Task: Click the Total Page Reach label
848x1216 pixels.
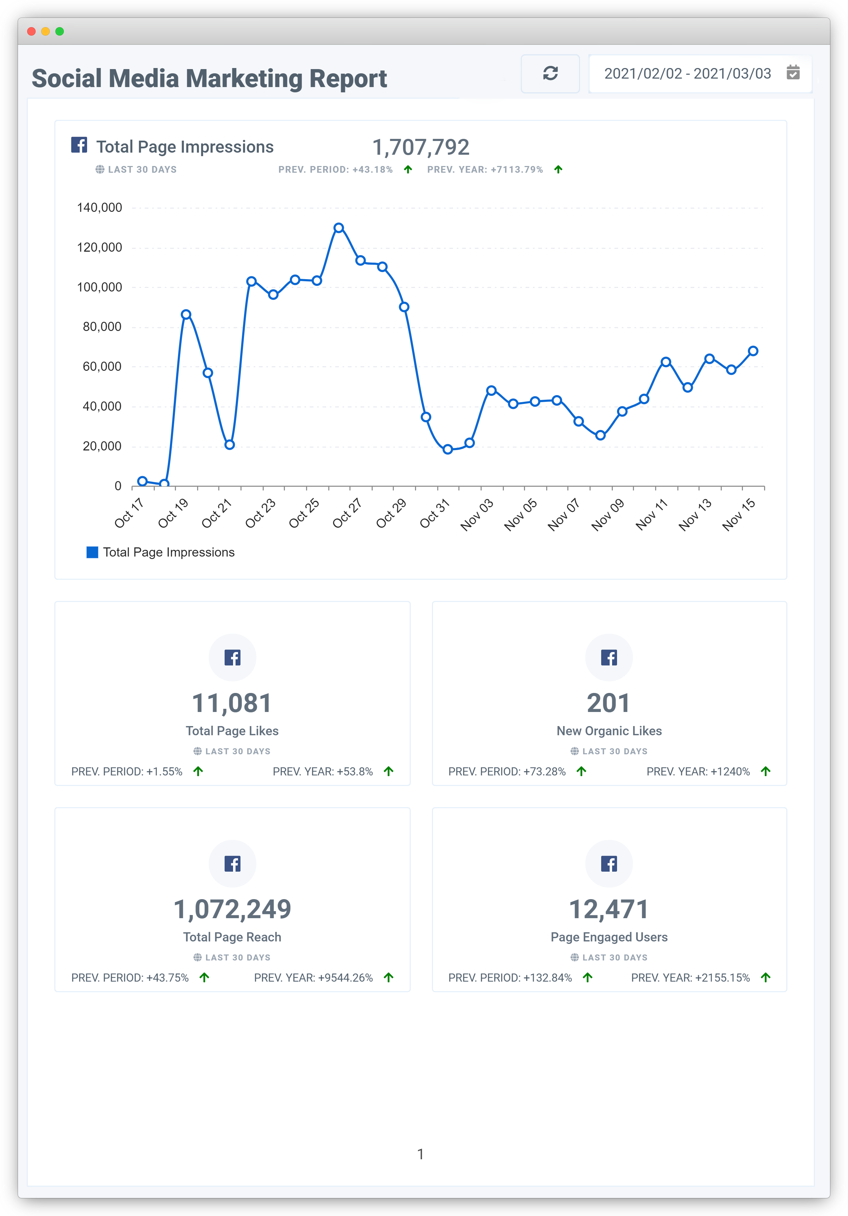Action: [232, 937]
